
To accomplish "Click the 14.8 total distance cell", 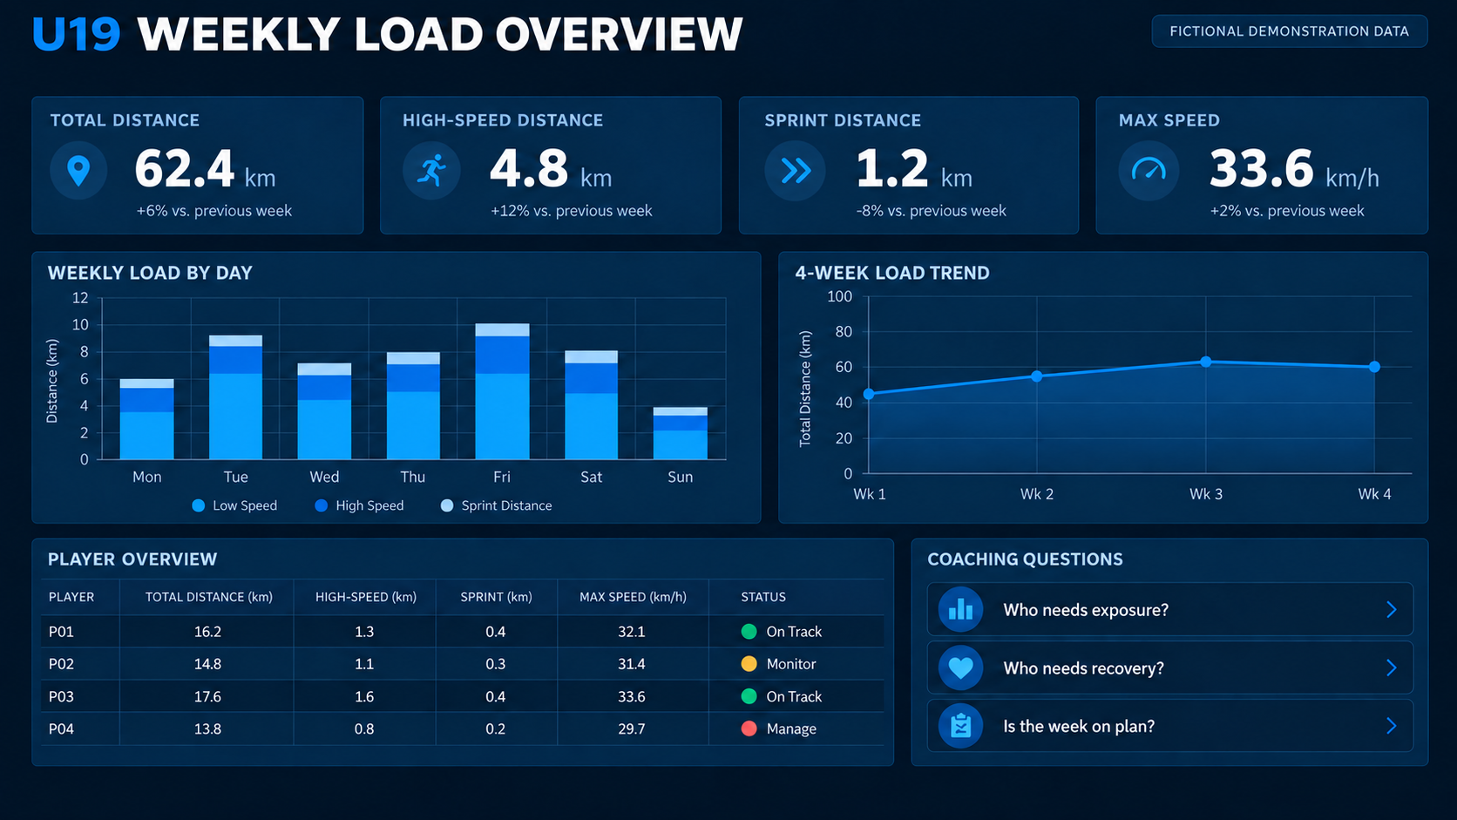I will [x=207, y=663].
